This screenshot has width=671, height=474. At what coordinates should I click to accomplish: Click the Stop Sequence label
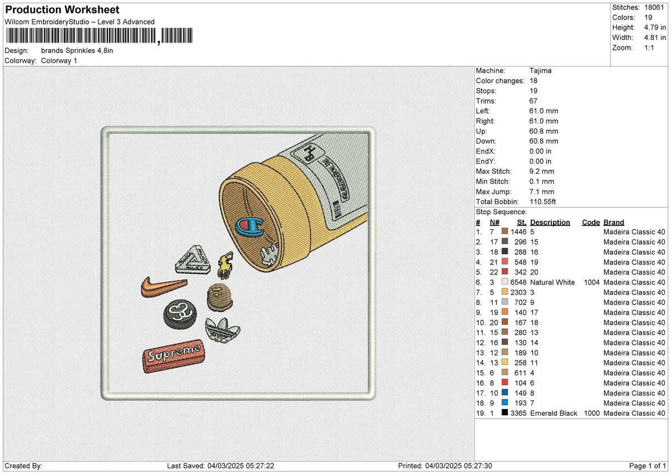tap(501, 212)
